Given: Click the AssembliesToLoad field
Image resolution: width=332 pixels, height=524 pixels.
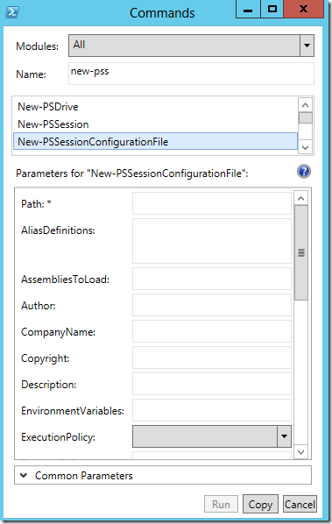Looking at the screenshot, I should (x=212, y=279).
